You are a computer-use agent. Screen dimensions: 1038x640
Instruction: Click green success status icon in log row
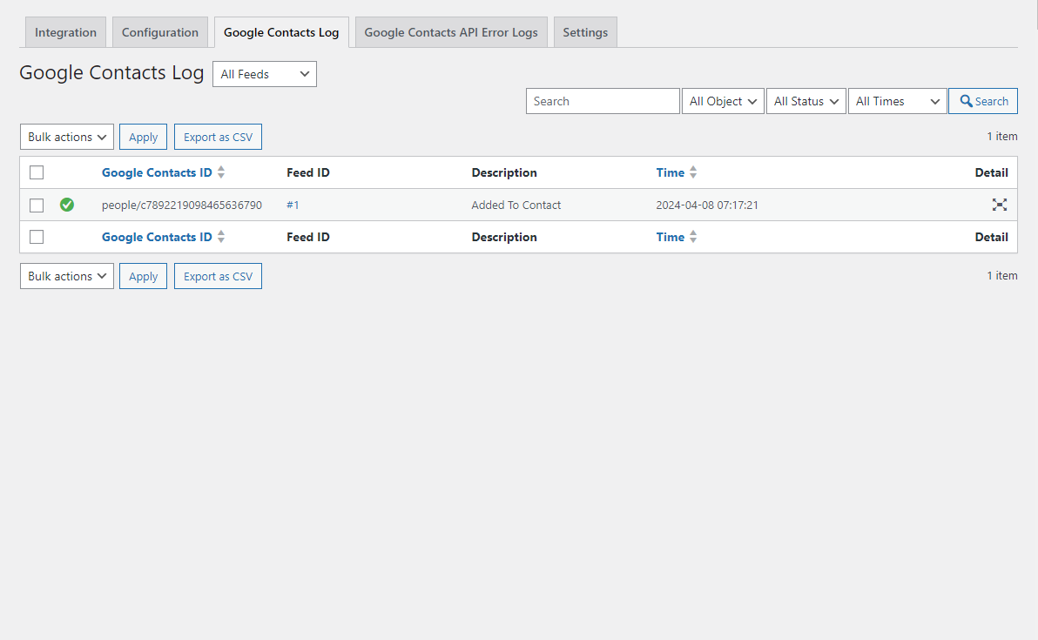point(67,205)
